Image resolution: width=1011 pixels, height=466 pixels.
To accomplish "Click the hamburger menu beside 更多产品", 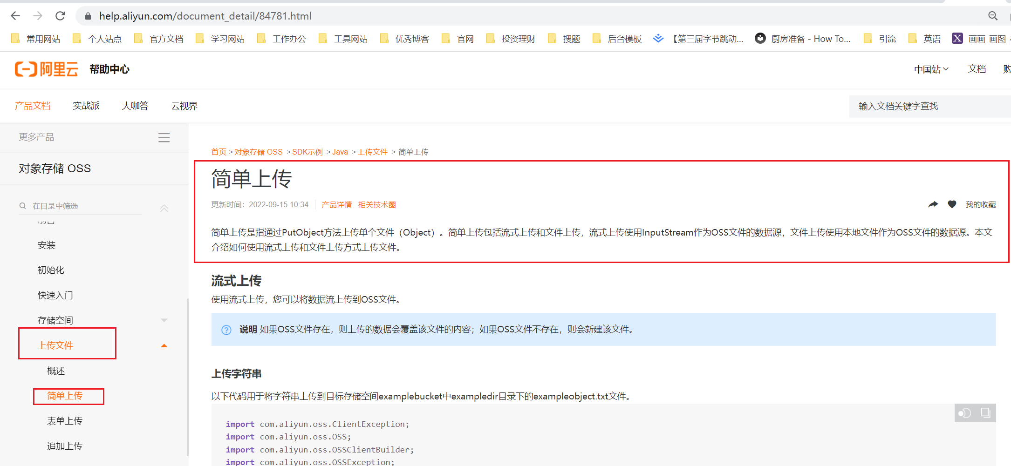I will tap(164, 137).
